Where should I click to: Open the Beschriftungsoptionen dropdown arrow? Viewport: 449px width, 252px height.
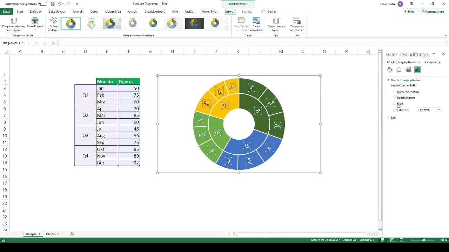point(419,62)
